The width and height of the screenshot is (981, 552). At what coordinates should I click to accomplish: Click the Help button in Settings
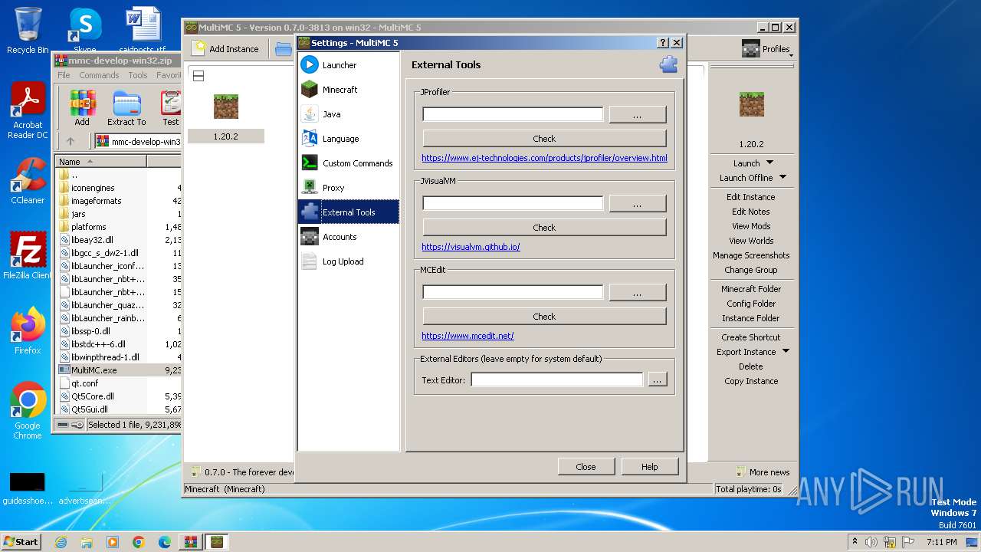649,466
